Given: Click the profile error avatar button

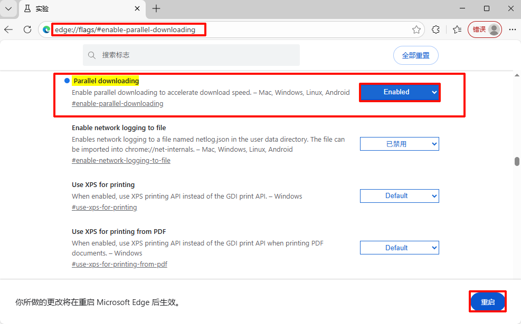Looking at the screenshot, I should tap(485, 30).
